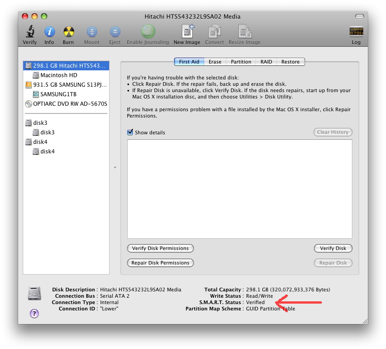Click the Clear History button
386x349 pixels.
click(x=333, y=132)
